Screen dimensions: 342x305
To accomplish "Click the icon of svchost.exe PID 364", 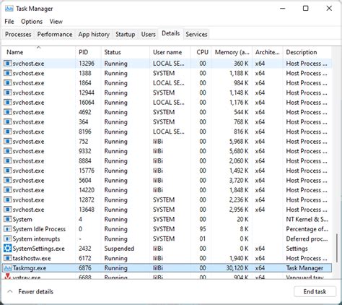I will 8,121.
